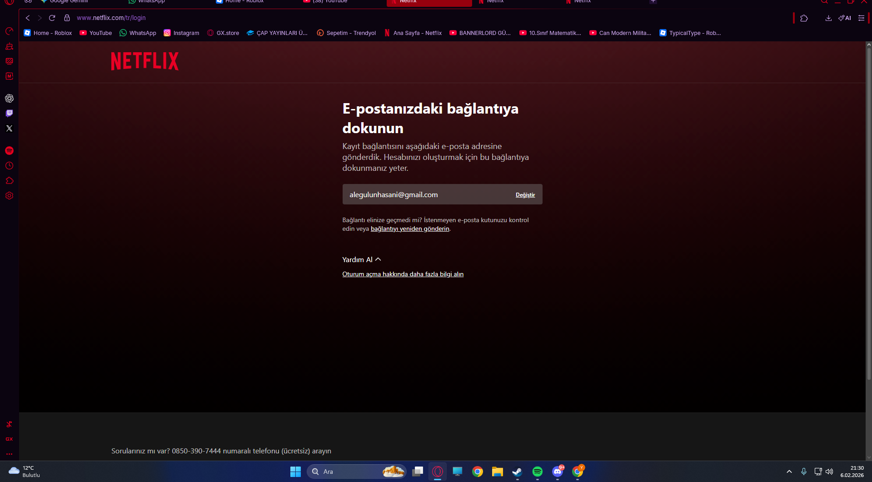Open the Home - Roblox bookmark

pyautogui.click(x=48, y=33)
